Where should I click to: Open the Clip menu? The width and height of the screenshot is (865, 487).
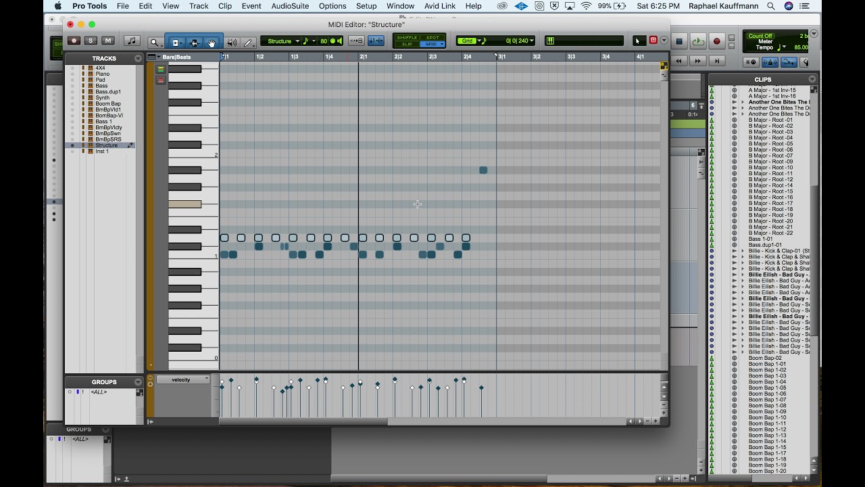point(225,6)
